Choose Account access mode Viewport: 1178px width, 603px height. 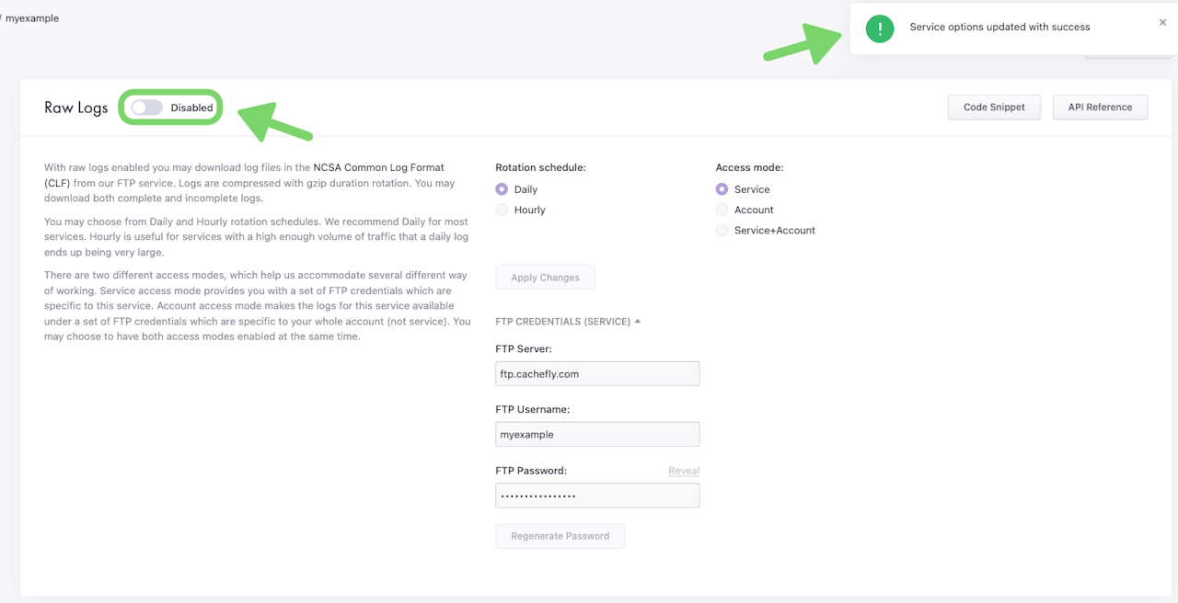722,210
